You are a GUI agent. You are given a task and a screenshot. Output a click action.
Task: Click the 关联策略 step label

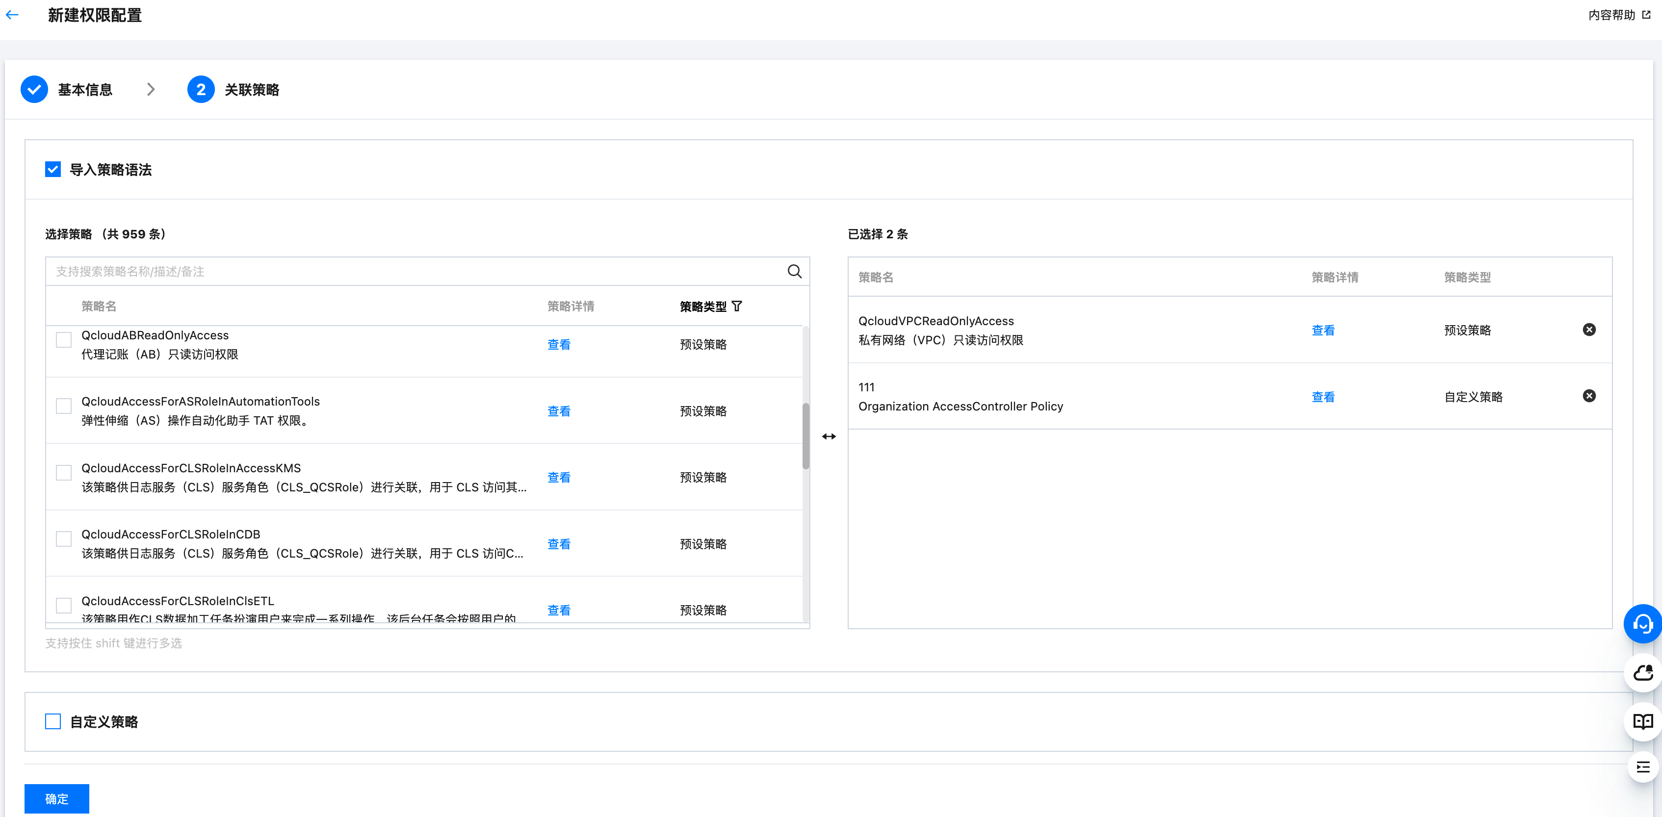click(x=252, y=90)
